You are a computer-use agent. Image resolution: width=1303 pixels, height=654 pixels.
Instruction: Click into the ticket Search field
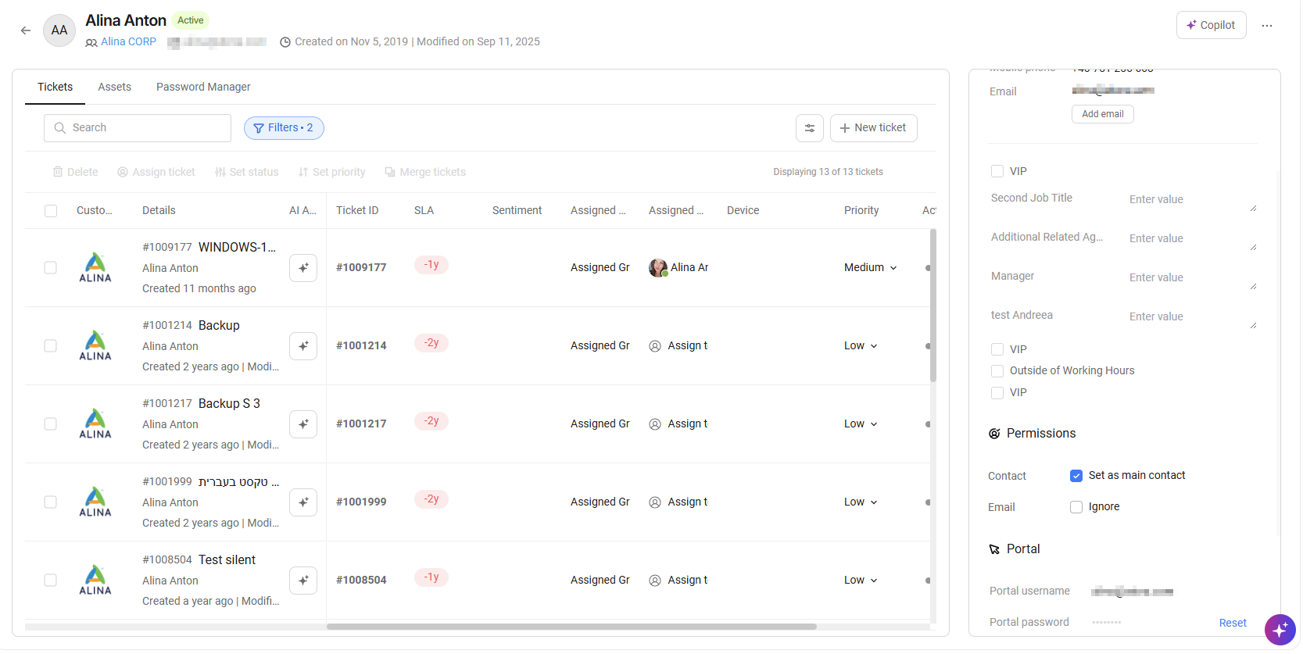click(138, 128)
